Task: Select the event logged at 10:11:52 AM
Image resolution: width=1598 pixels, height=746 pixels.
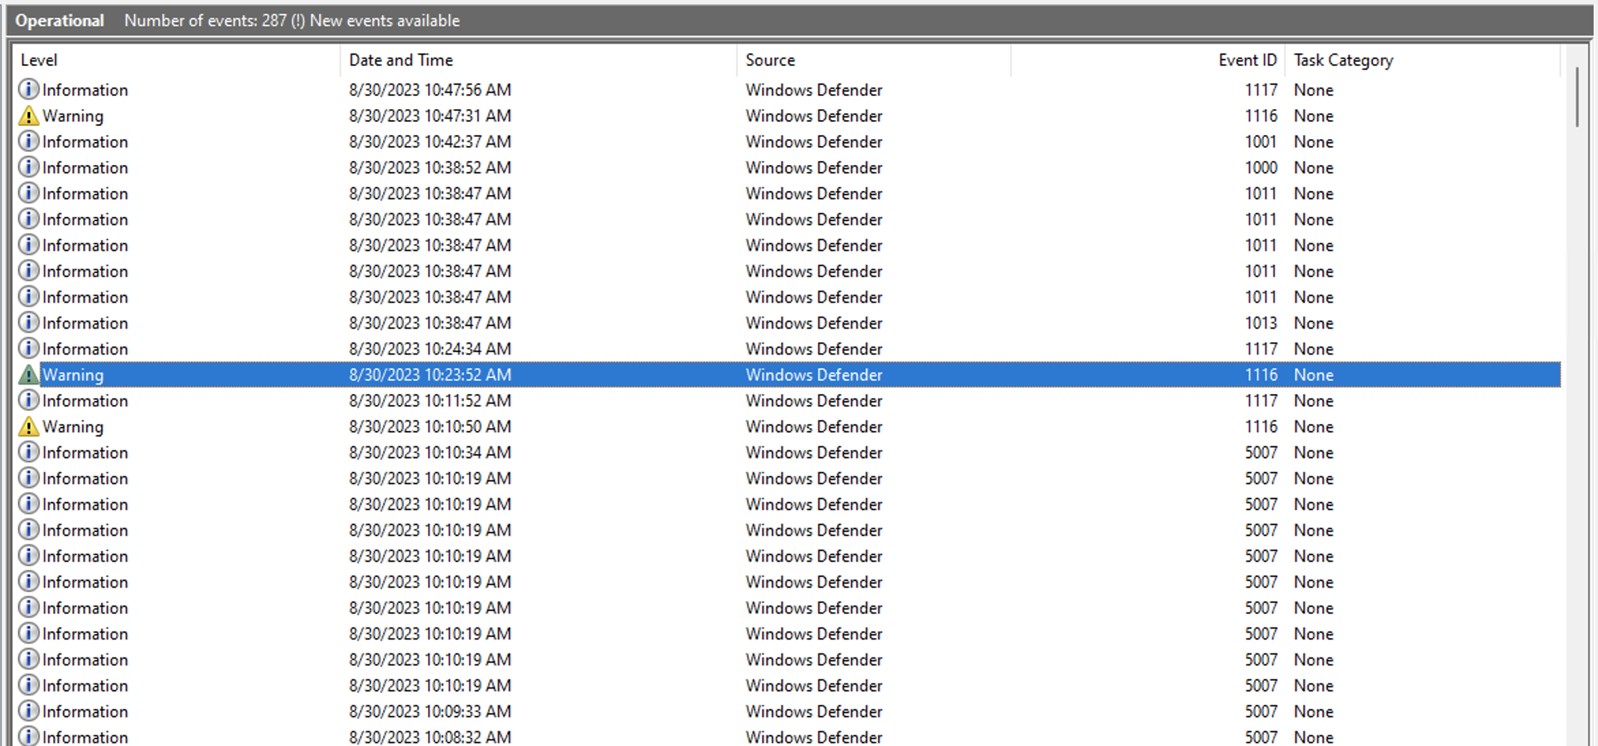Action: click(x=429, y=401)
